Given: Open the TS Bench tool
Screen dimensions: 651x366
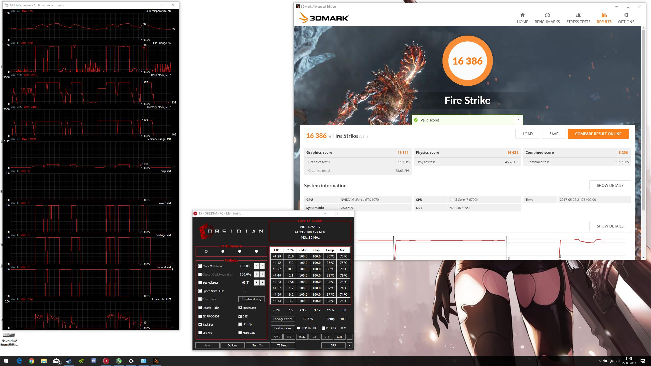Looking at the screenshot, I should coord(283,345).
